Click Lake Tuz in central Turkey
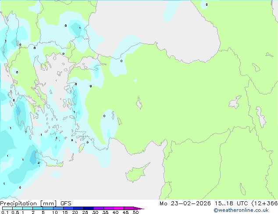 click(x=139, y=103)
